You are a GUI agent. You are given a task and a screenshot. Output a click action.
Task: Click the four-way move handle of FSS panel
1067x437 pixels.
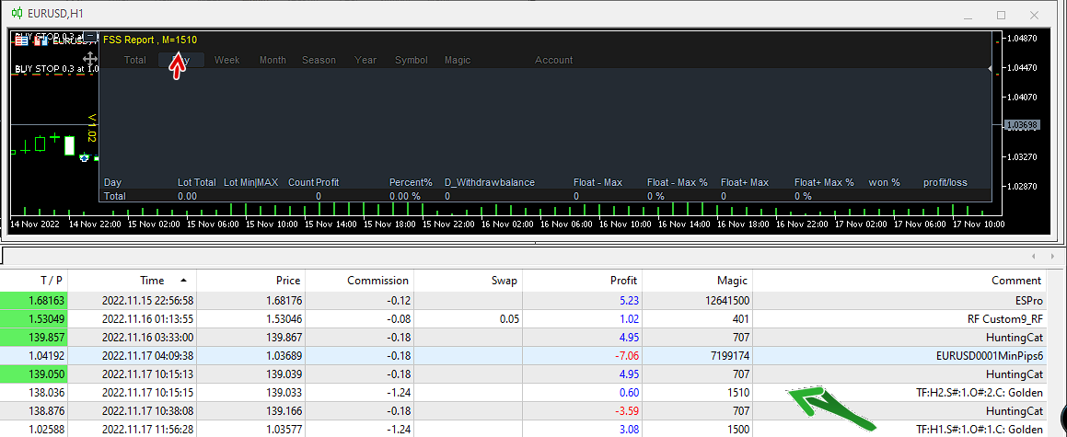point(91,59)
